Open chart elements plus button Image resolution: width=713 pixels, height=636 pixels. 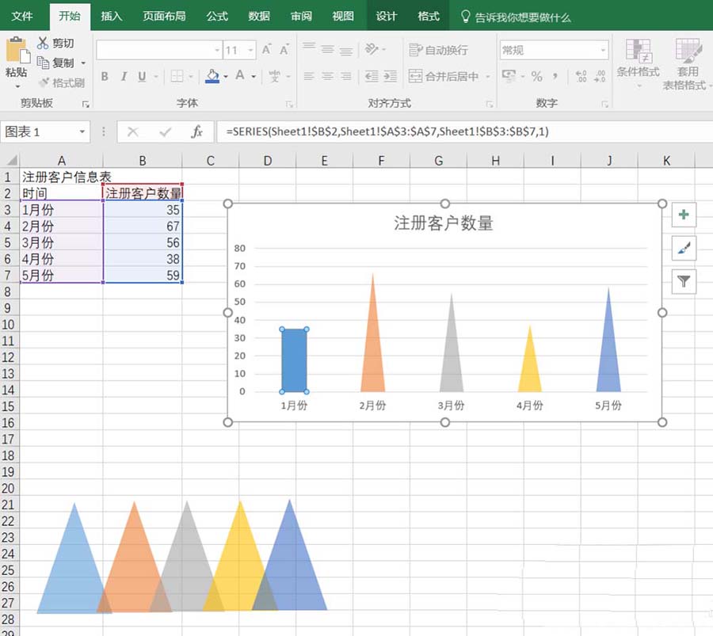684,215
